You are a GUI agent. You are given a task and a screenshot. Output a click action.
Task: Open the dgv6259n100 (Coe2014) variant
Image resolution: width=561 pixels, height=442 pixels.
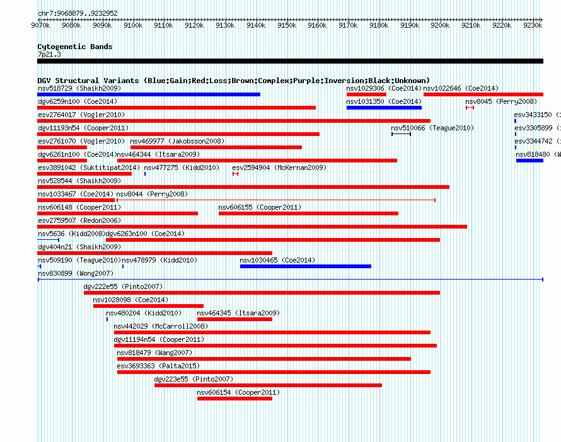point(78,101)
